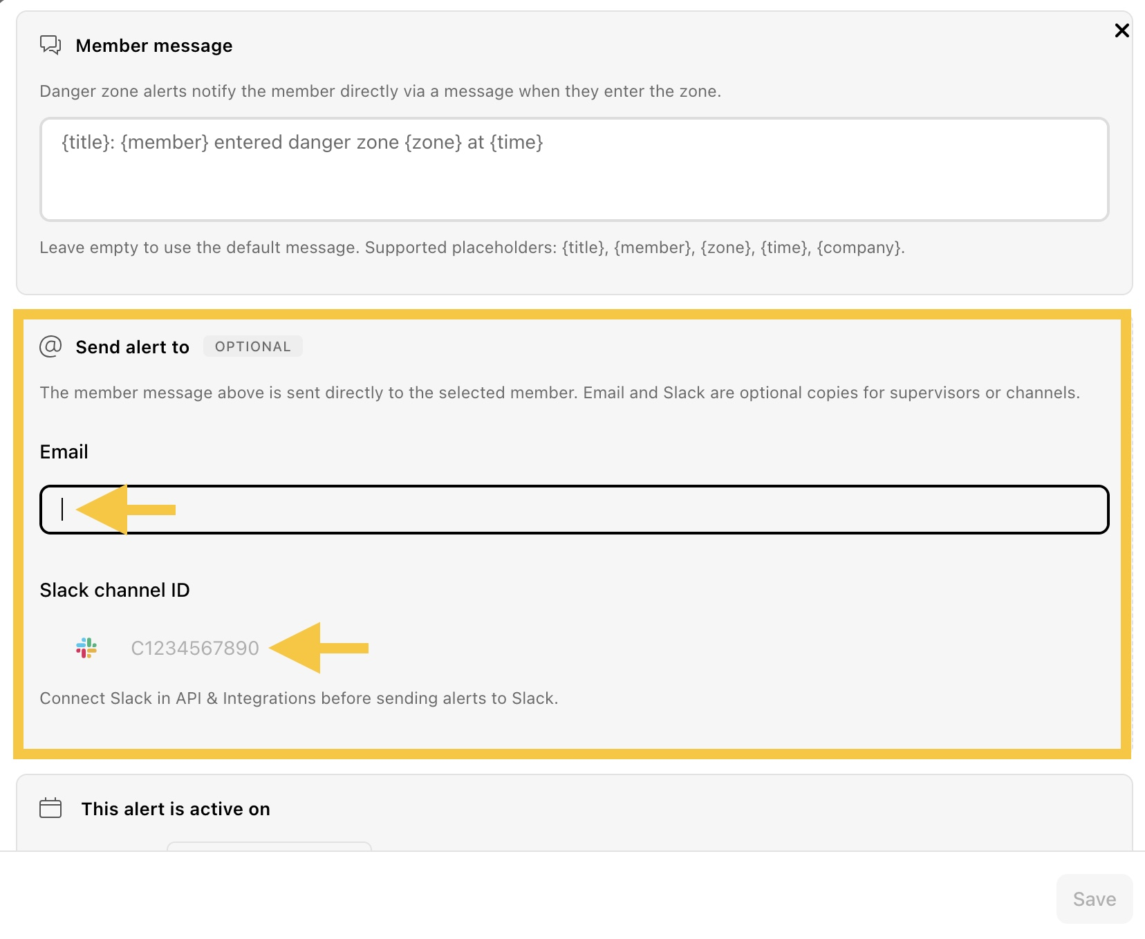Click the Slack logo icon
The height and width of the screenshot is (939, 1145).
pyautogui.click(x=86, y=648)
